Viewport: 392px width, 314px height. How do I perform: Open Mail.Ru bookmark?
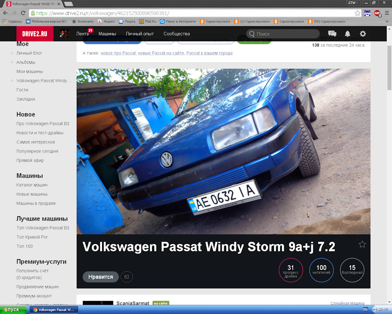point(147,22)
